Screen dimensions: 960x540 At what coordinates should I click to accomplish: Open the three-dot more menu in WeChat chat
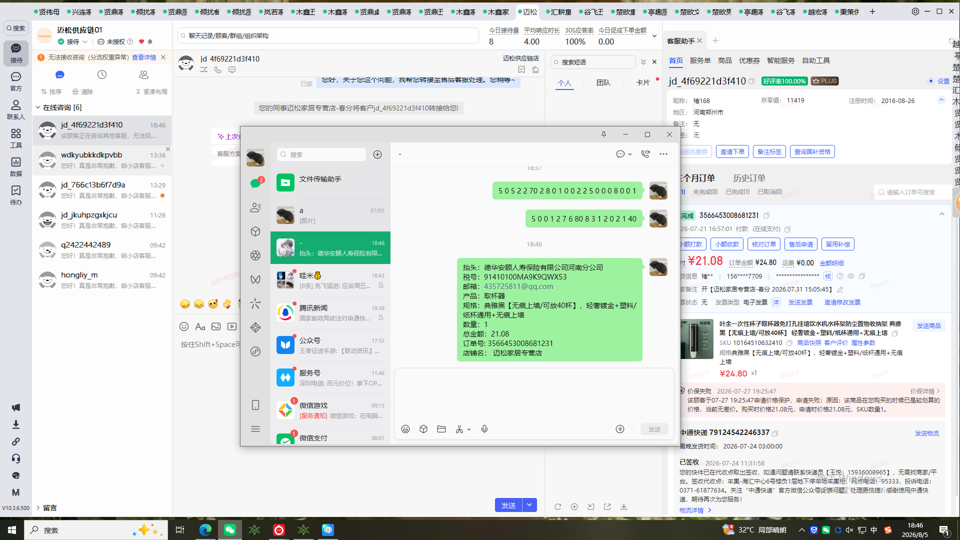point(663,154)
